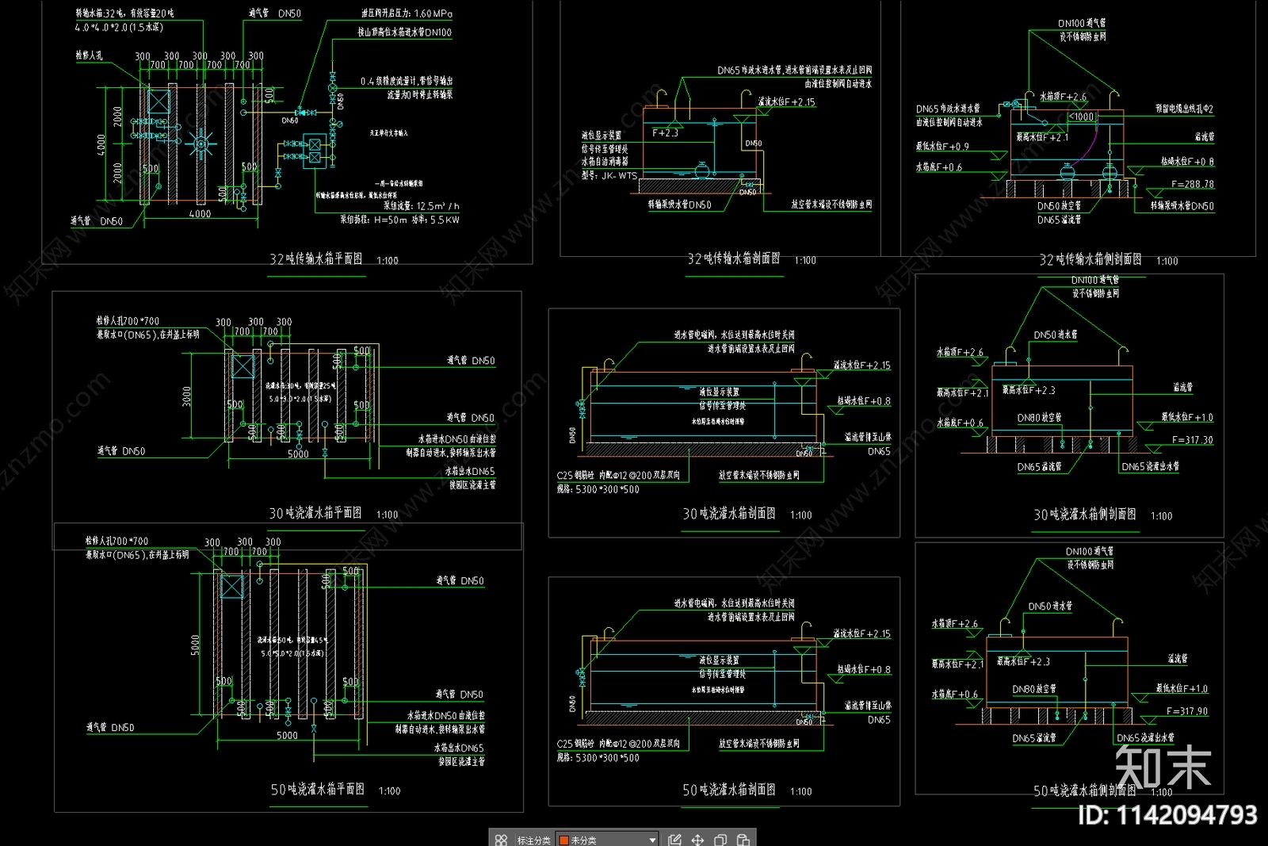Select the 32吨传输水箱剖面图 title
Screen dimensions: 1268x846
click(733, 258)
